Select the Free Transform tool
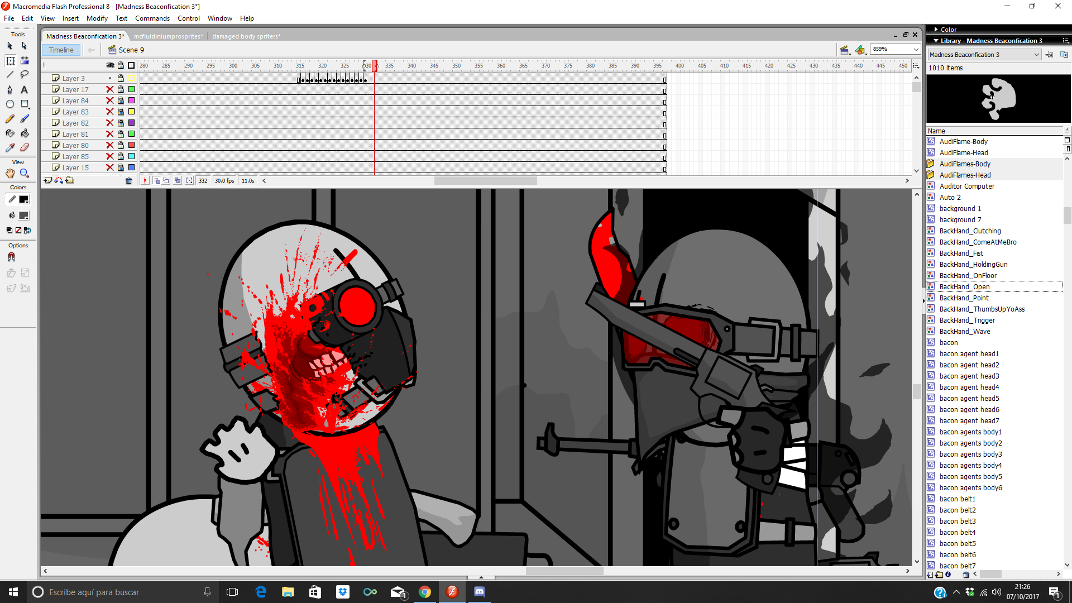This screenshot has height=603, width=1072. (x=10, y=60)
